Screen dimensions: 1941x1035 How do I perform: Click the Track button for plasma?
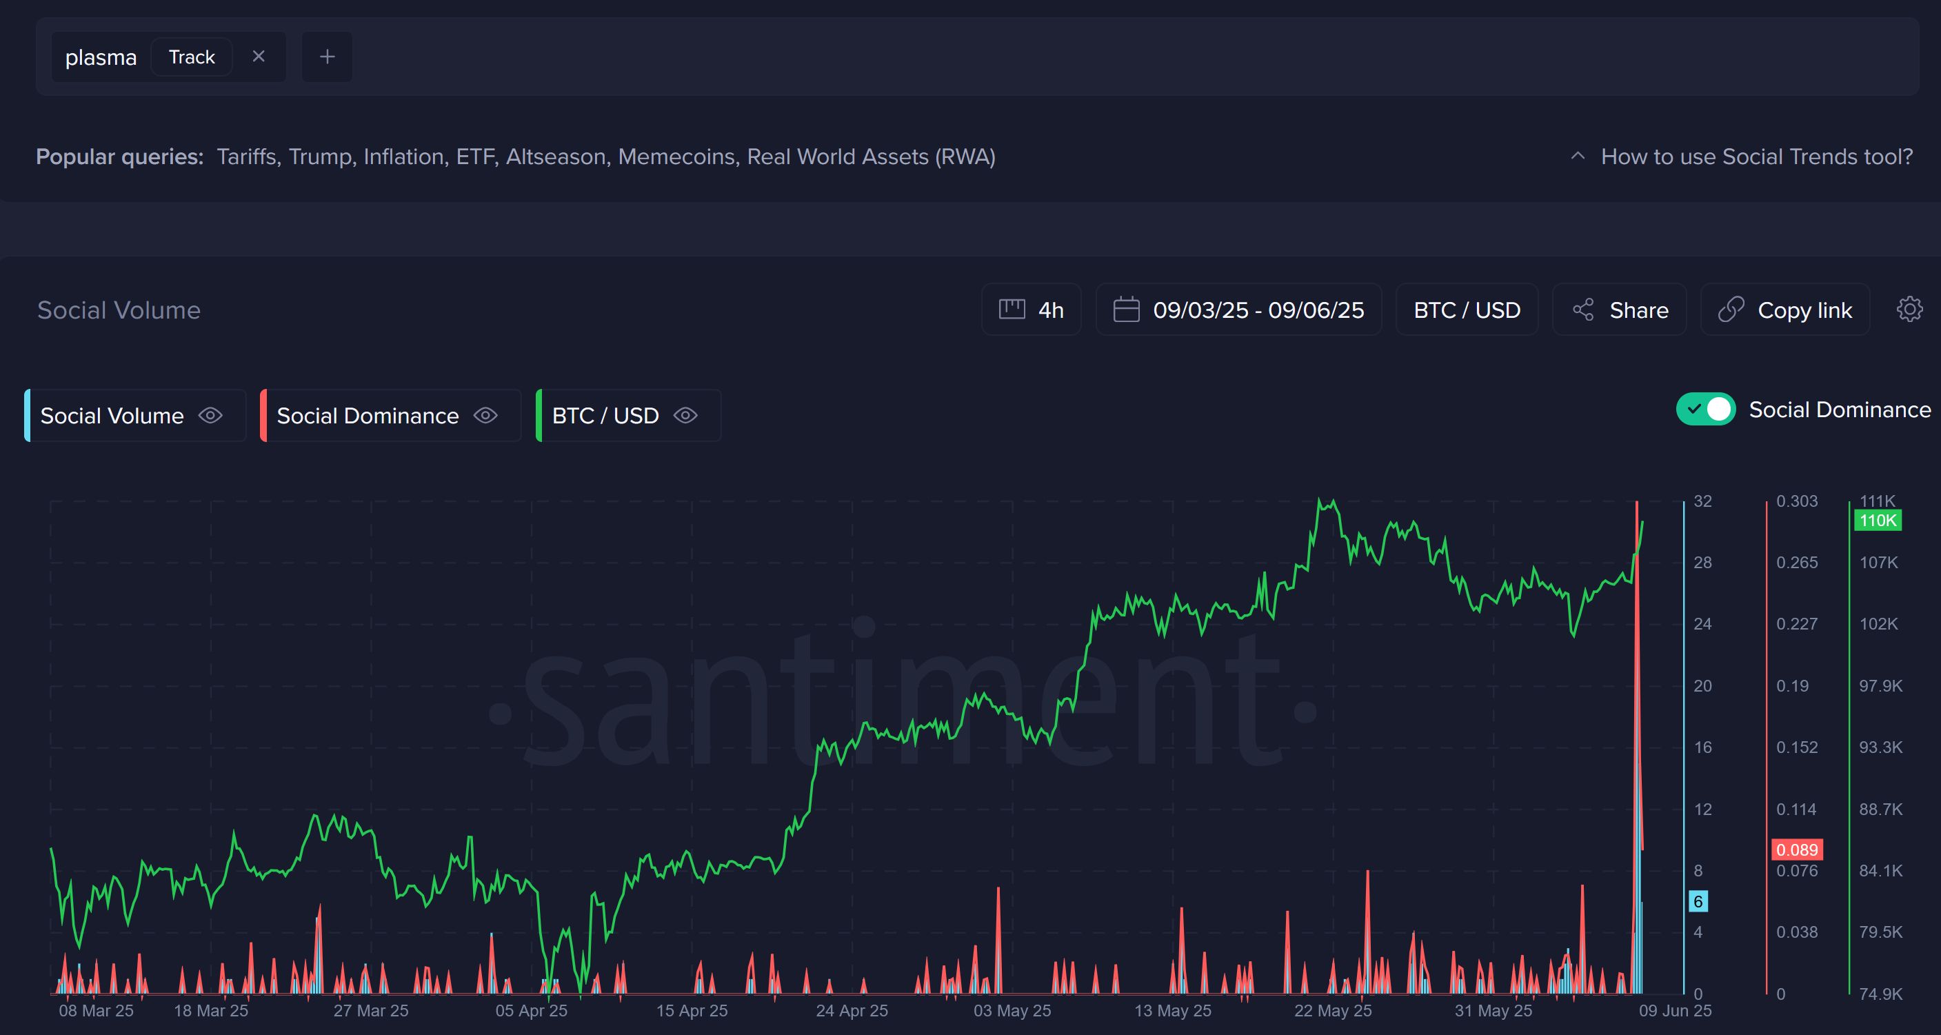pyautogui.click(x=192, y=57)
